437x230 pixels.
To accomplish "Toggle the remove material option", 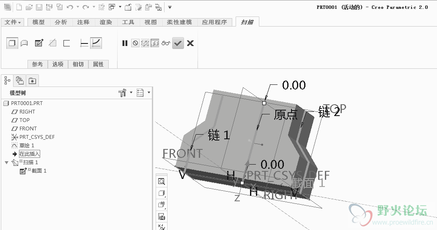I will pos(52,43).
